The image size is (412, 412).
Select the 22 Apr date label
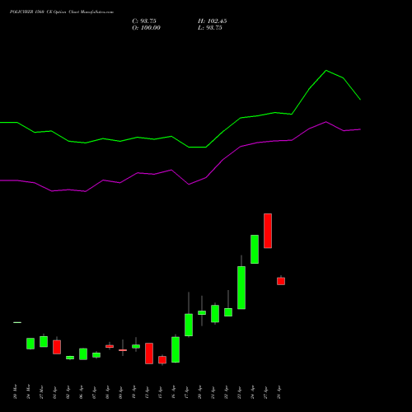tap(226, 391)
